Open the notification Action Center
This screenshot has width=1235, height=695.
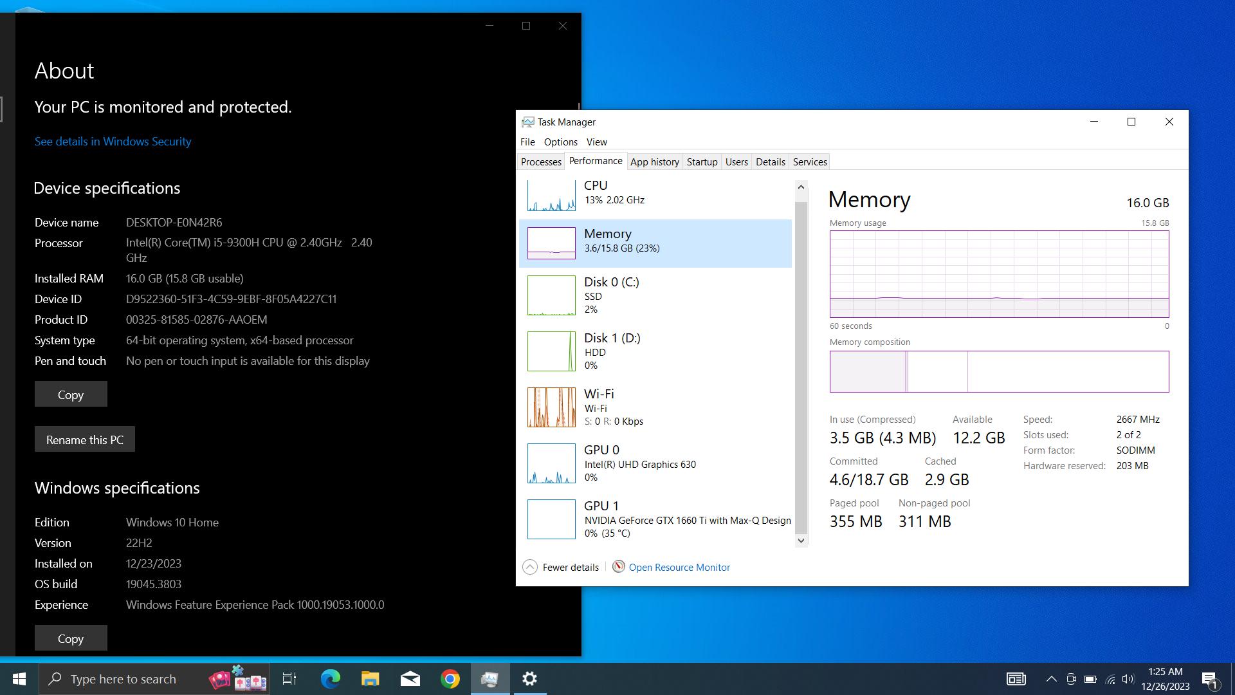1209,679
